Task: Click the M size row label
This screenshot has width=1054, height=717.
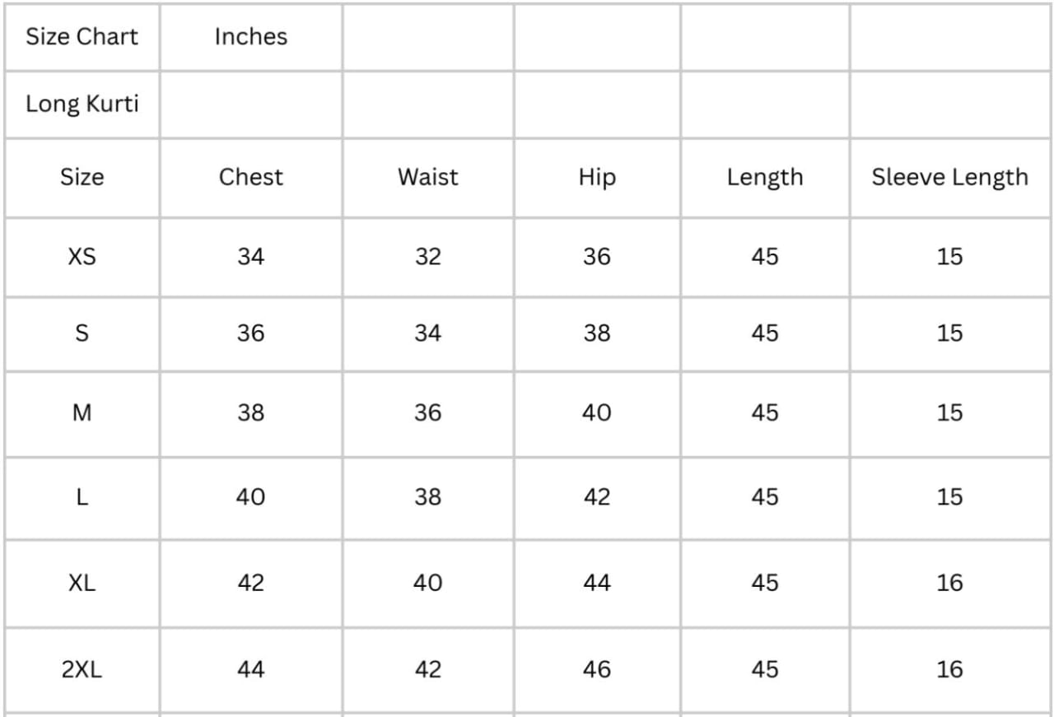Action: (x=82, y=412)
